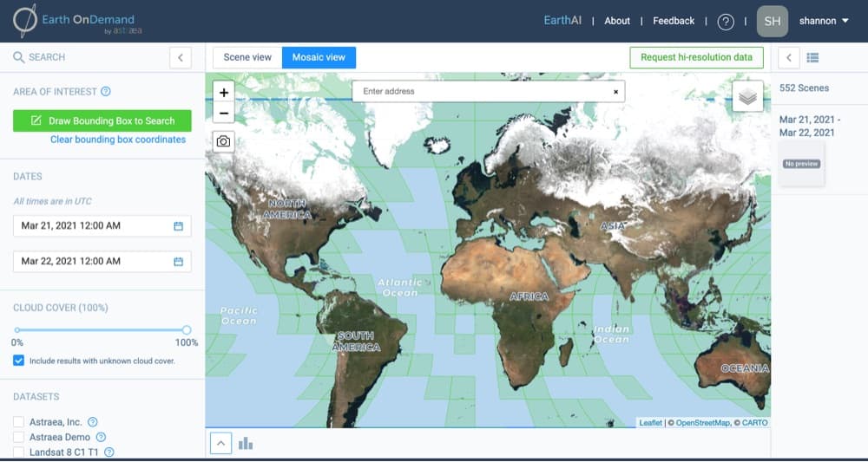
Task: Expand the bottom panel with up chevron
Action: point(221,443)
